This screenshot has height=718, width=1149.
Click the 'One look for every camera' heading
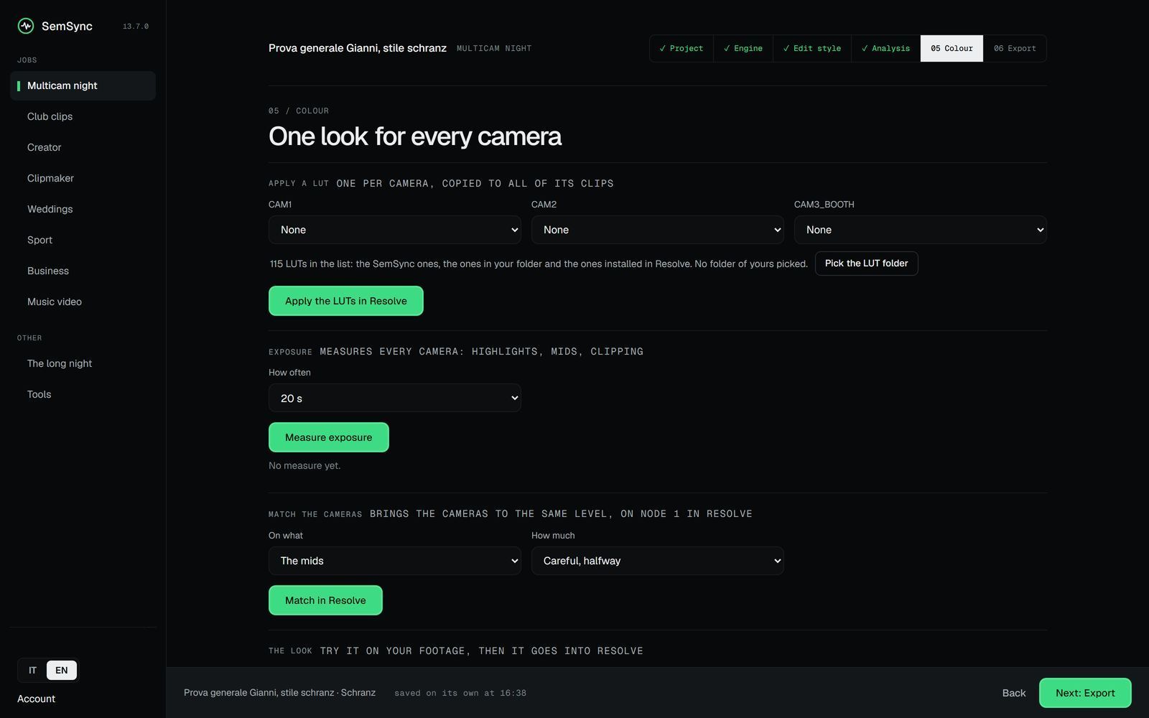[415, 136]
